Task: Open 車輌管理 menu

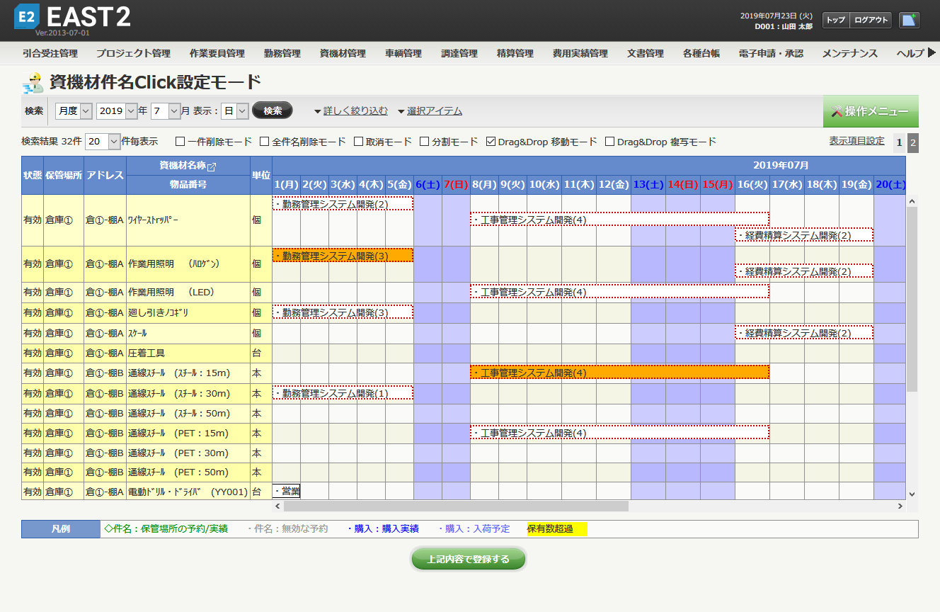Action: click(x=403, y=53)
